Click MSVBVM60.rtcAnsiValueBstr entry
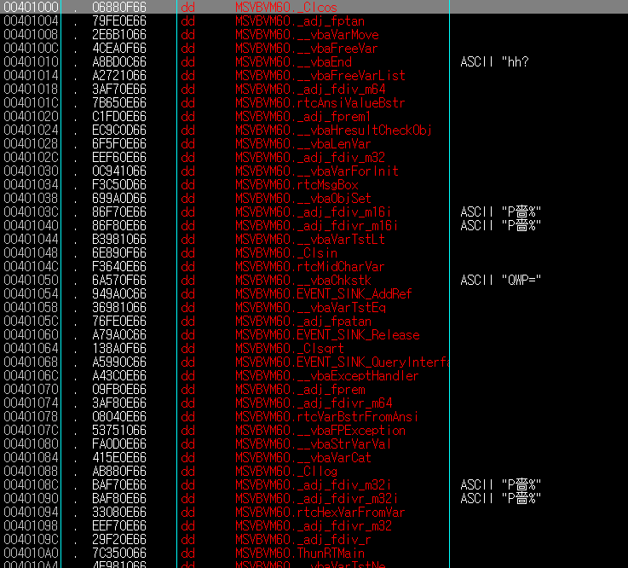628x568 pixels. (320, 102)
